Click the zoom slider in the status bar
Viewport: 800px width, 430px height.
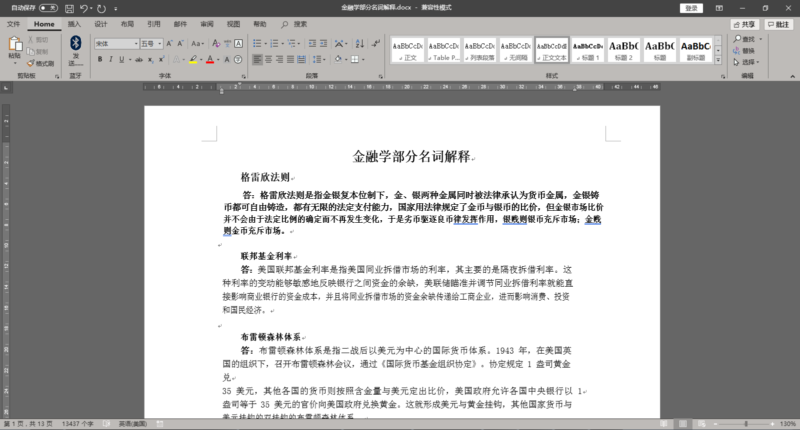pyautogui.click(x=745, y=424)
